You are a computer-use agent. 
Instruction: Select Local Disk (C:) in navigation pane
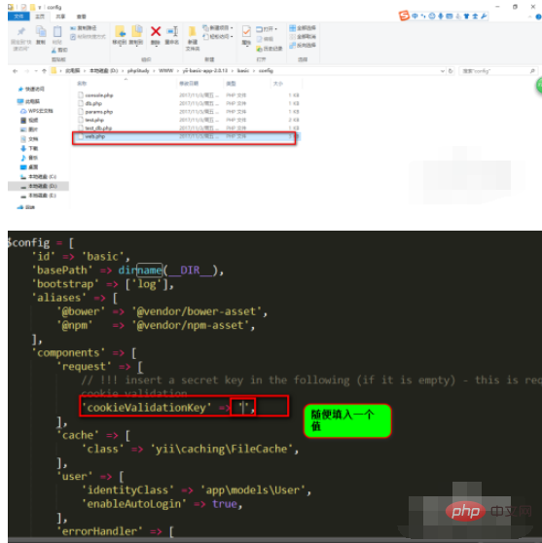39,176
